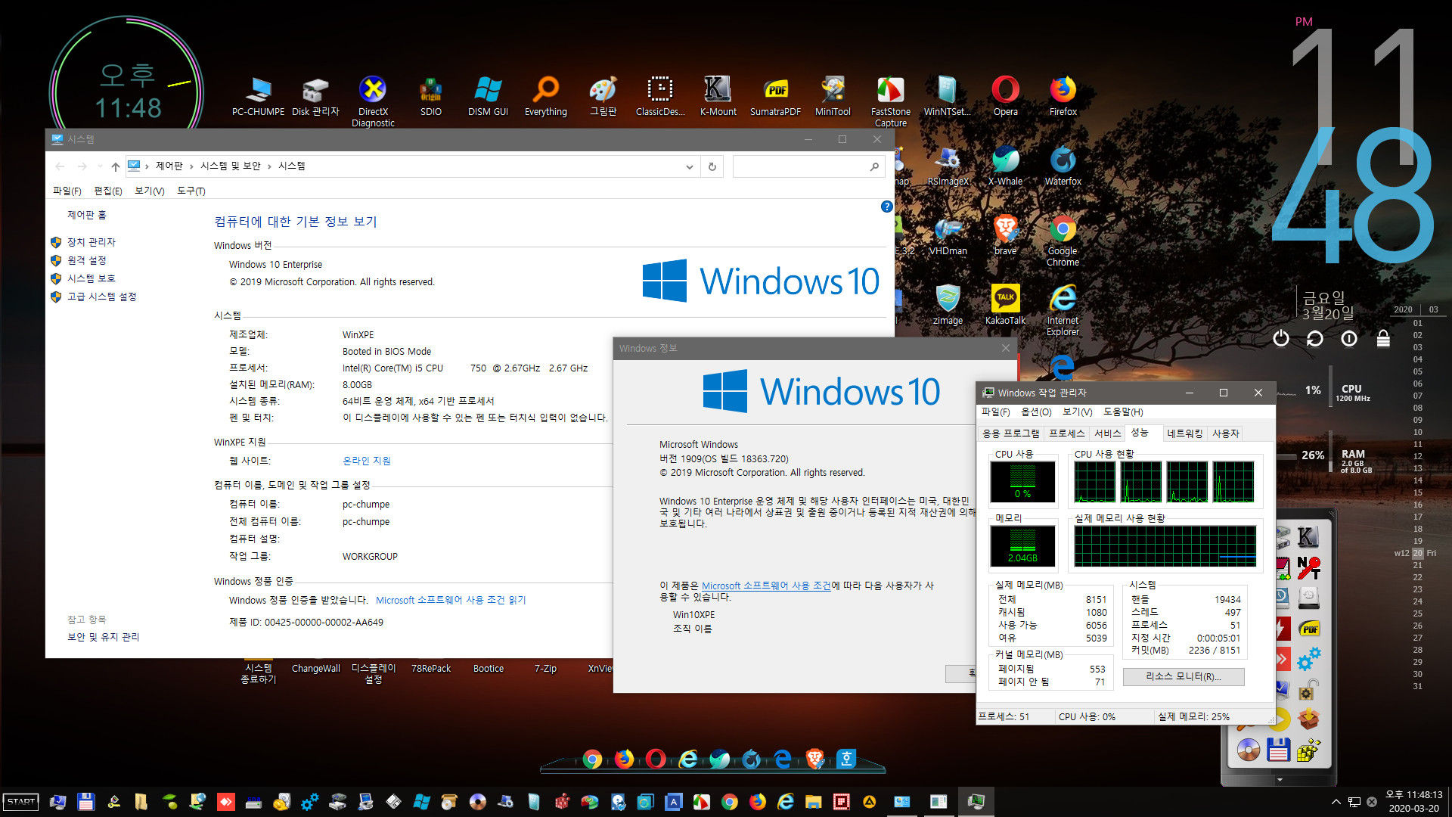Screen dimensions: 1452x817
Task: Launch Internet Explorer desktop icon
Action: pos(1063,310)
